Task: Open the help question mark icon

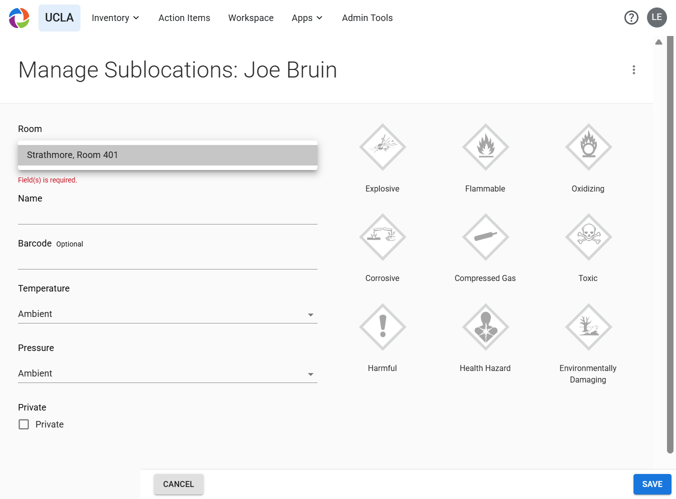Action: click(631, 18)
